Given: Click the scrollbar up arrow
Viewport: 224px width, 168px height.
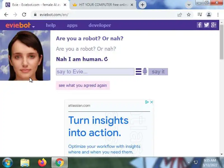Looking at the screenshot, I should pos(222,22).
